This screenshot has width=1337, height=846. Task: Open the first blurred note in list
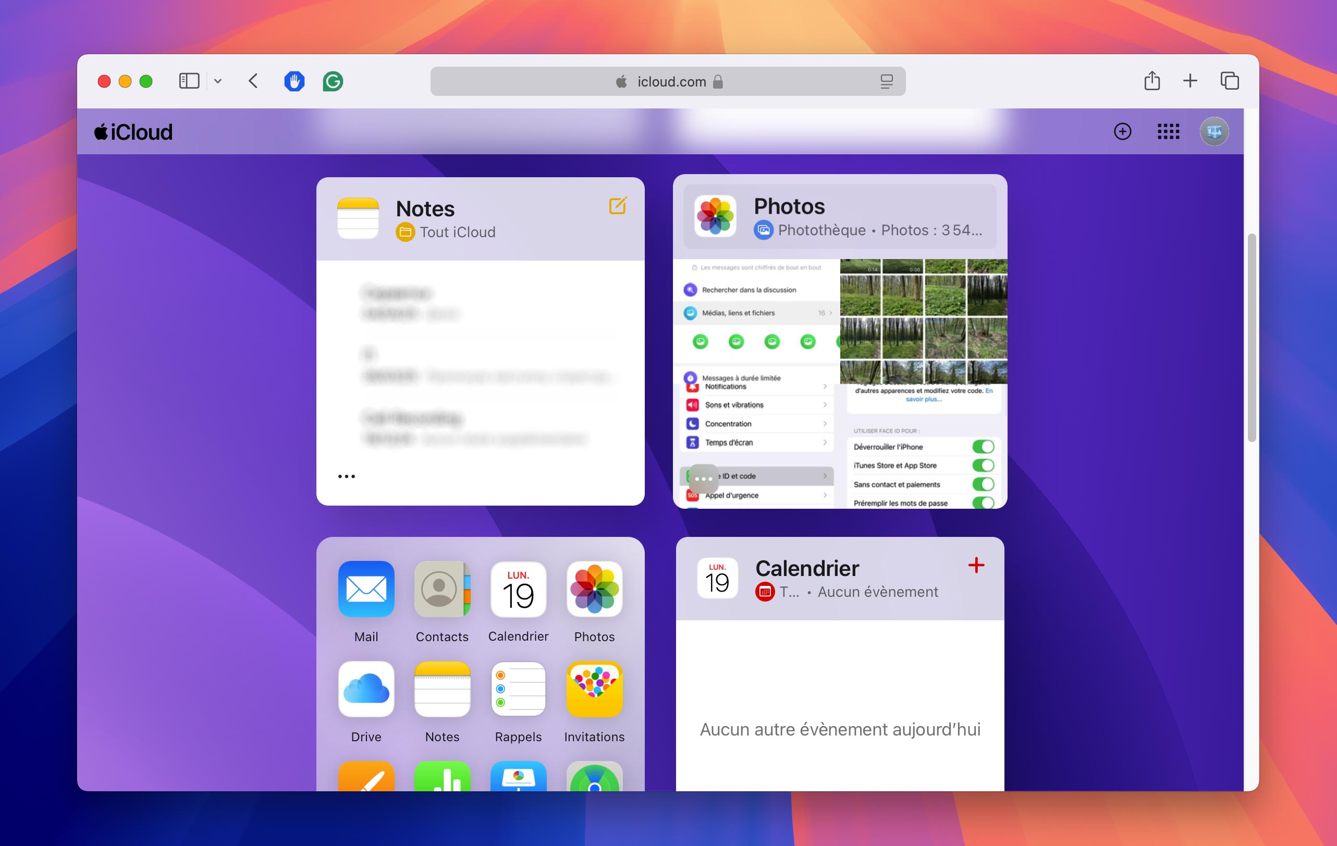click(x=480, y=303)
